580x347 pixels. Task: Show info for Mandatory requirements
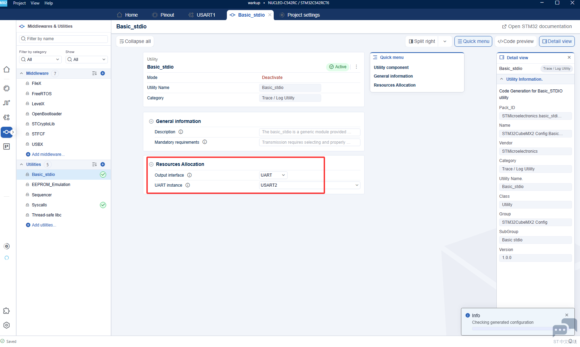coord(205,142)
